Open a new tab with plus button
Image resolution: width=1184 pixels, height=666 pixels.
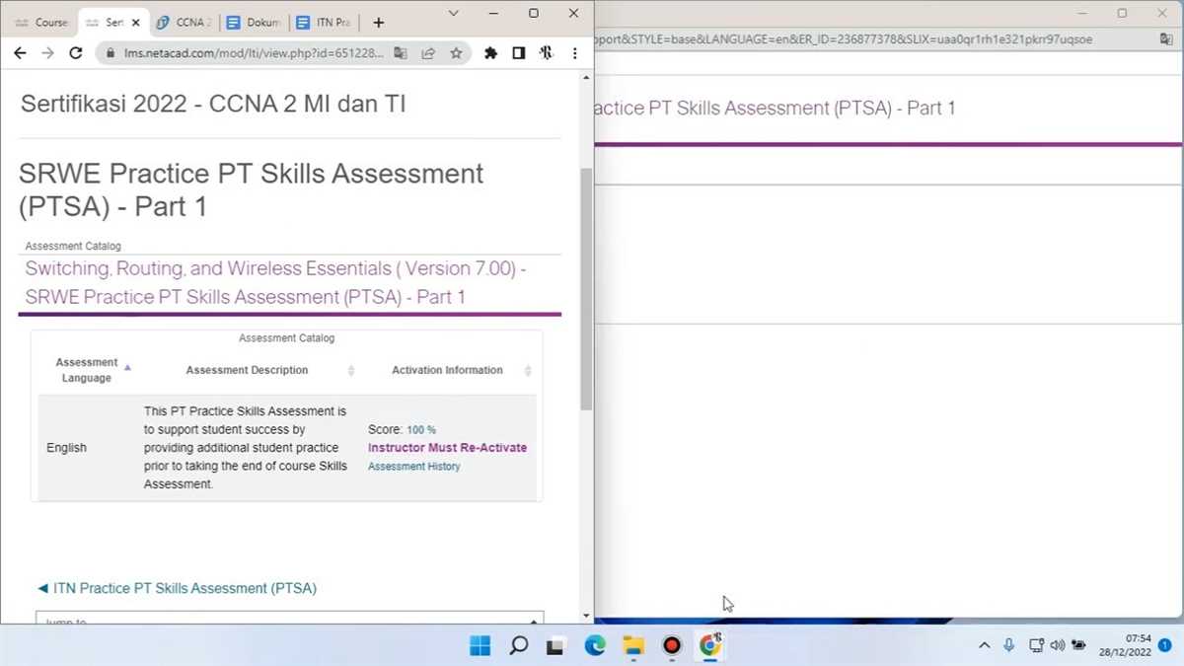pos(378,22)
